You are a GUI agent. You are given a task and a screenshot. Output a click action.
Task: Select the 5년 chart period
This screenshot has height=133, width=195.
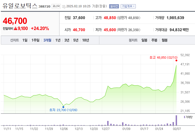(76, 40)
